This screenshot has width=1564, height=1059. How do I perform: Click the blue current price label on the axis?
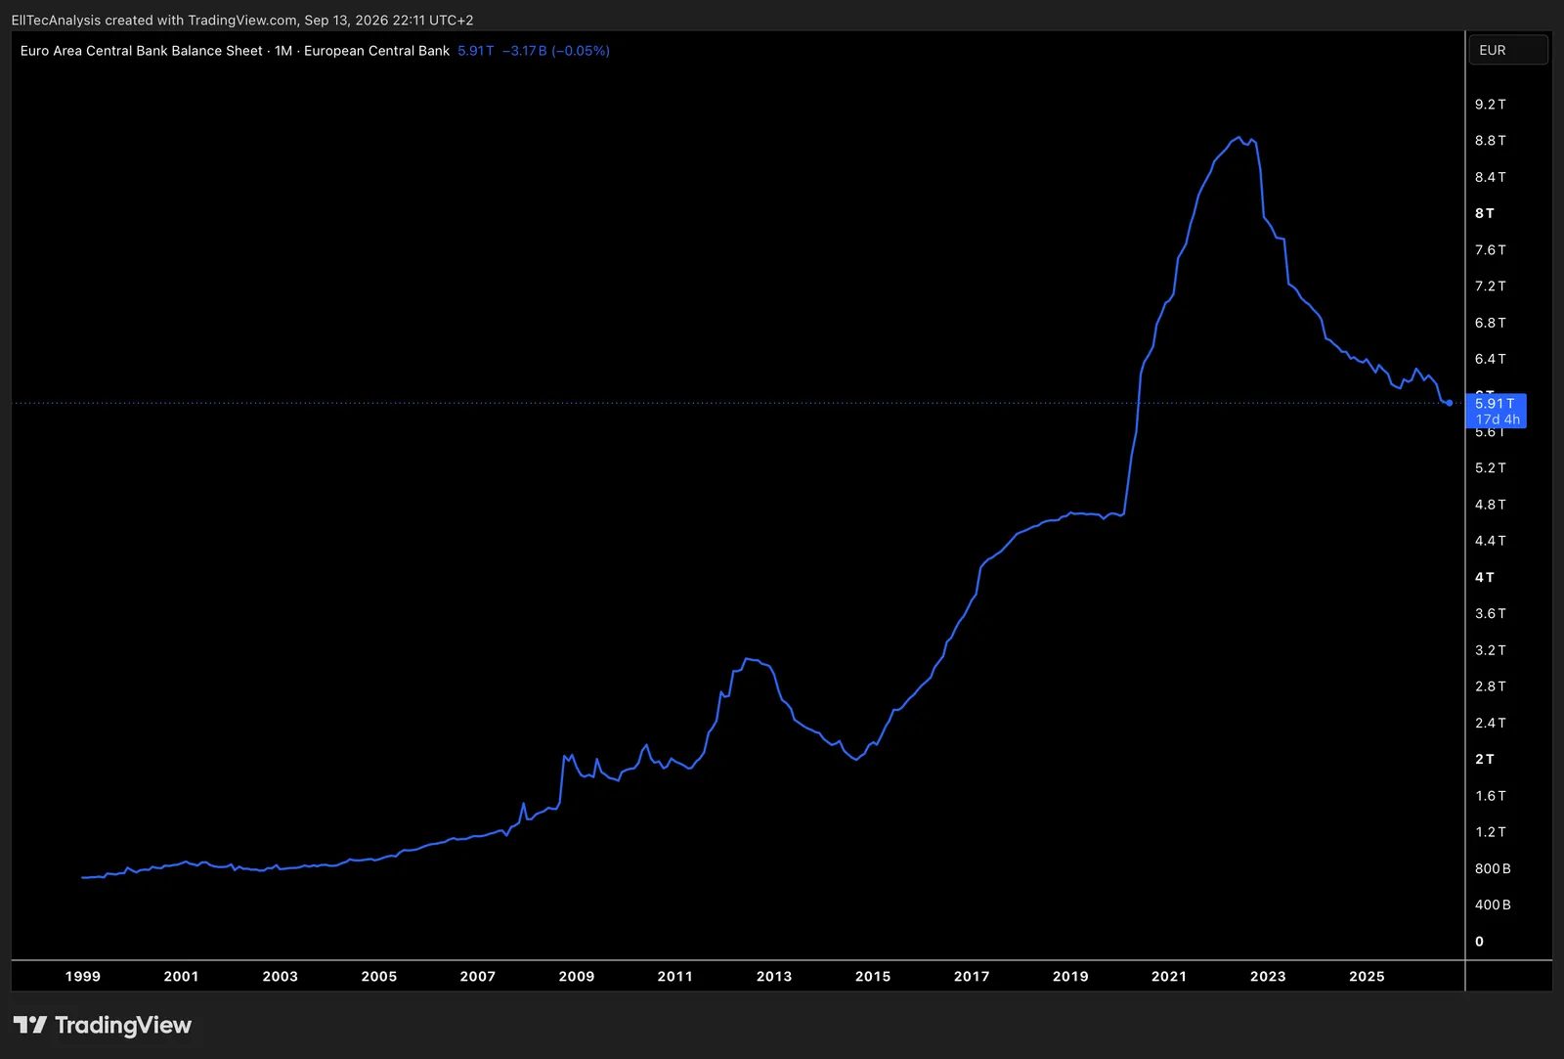1497,411
